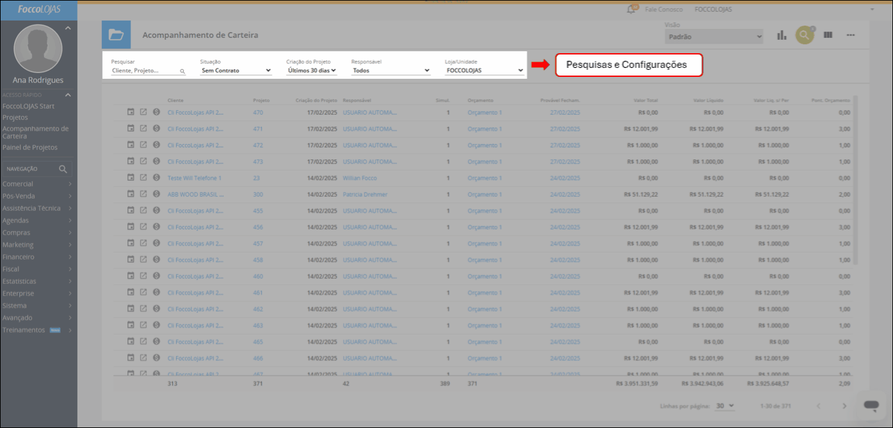Open external-link icon for project 462 row

click(143, 309)
